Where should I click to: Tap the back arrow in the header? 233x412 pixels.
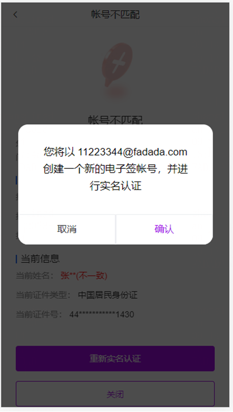(x=15, y=15)
